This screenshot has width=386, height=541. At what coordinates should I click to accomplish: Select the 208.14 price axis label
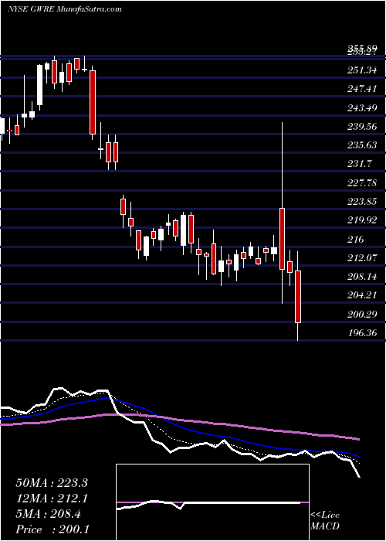click(x=362, y=277)
